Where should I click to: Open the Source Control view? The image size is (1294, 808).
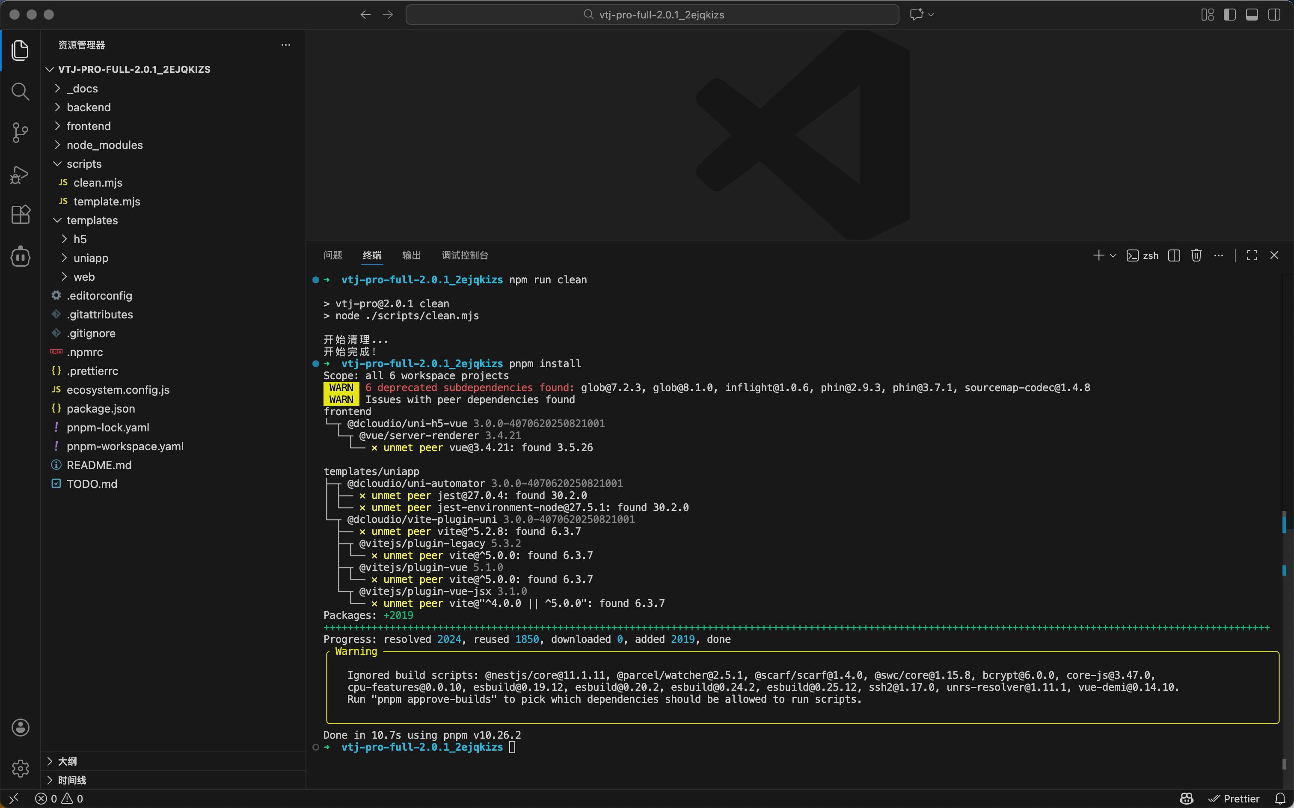pyautogui.click(x=20, y=133)
